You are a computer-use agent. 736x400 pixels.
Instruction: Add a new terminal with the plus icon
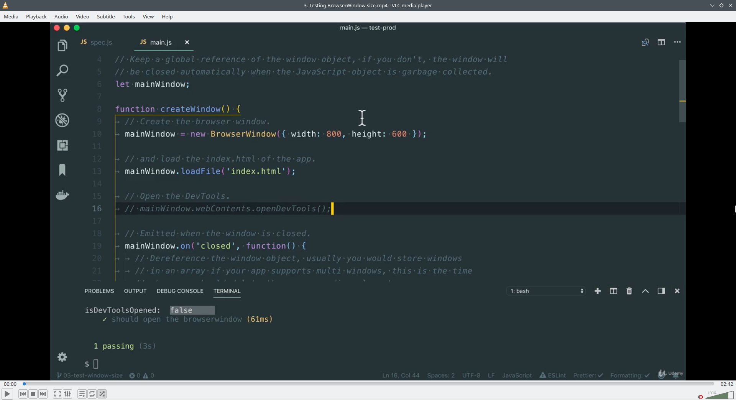coord(598,291)
